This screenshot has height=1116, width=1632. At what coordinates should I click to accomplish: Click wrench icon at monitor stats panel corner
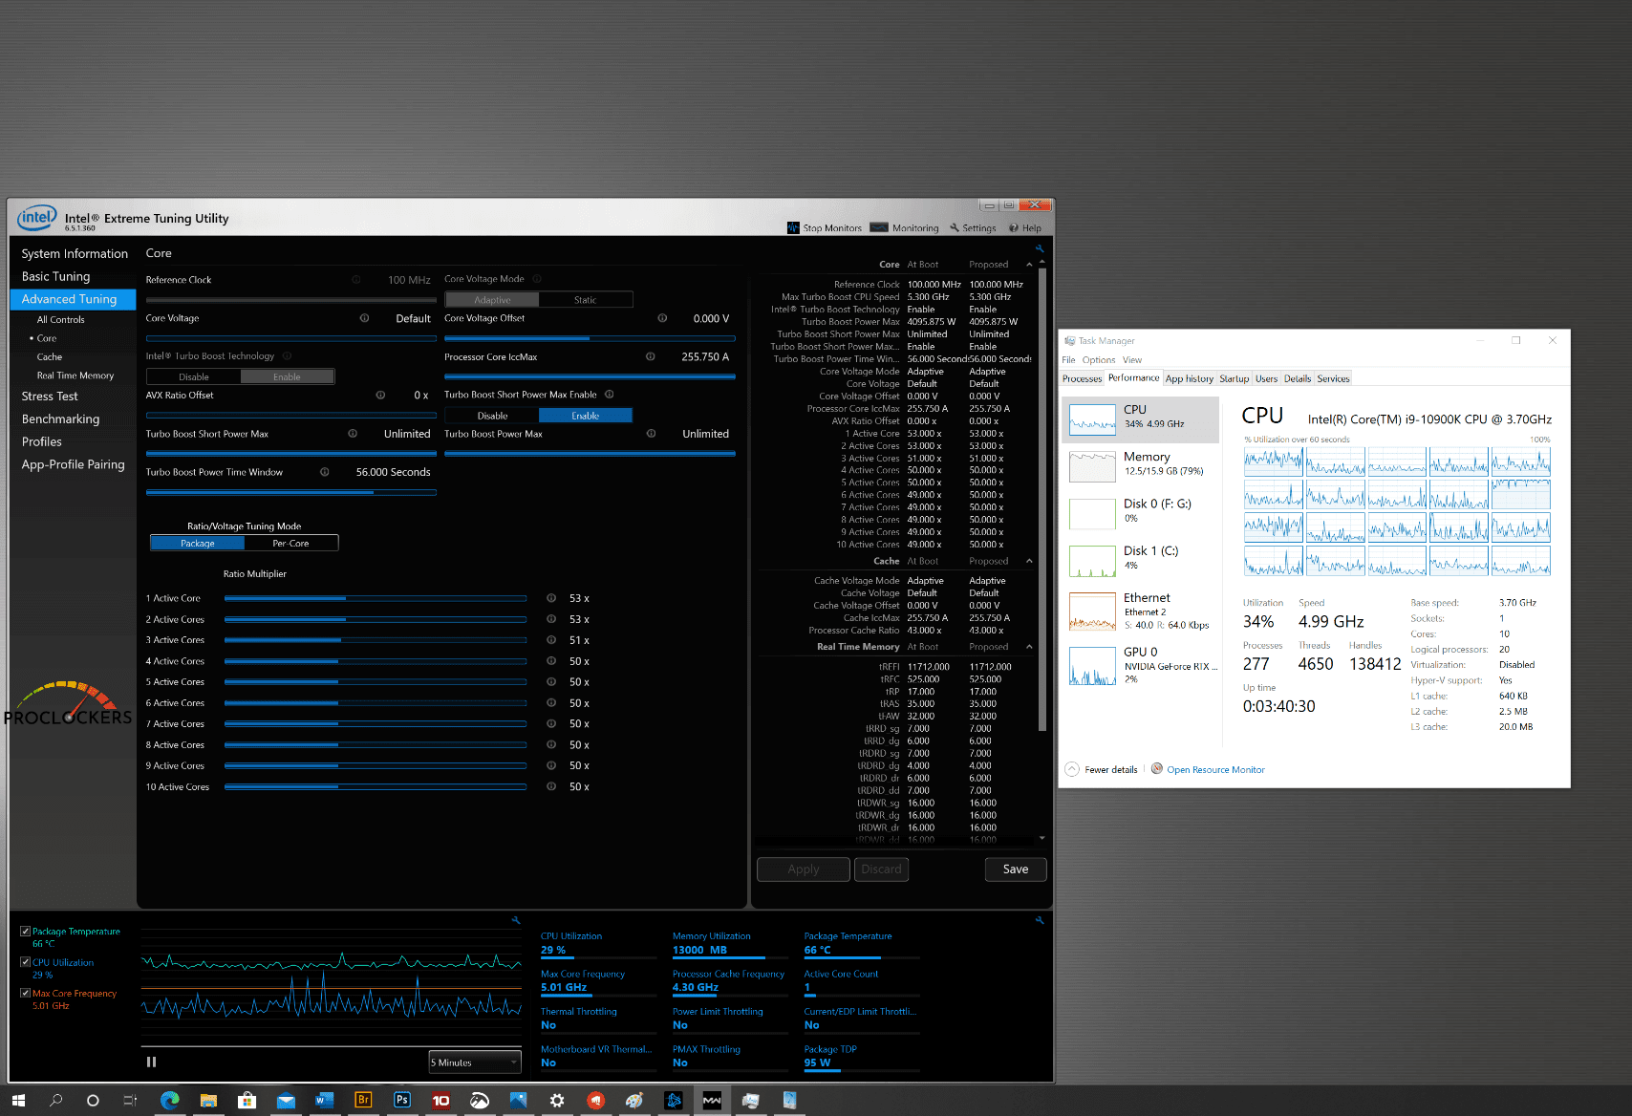[x=1040, y=920]
